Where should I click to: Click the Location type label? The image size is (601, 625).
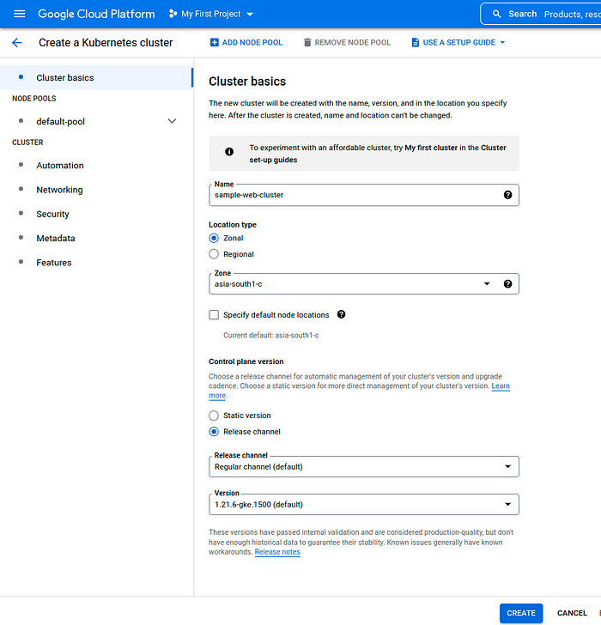tap(233, 224)
